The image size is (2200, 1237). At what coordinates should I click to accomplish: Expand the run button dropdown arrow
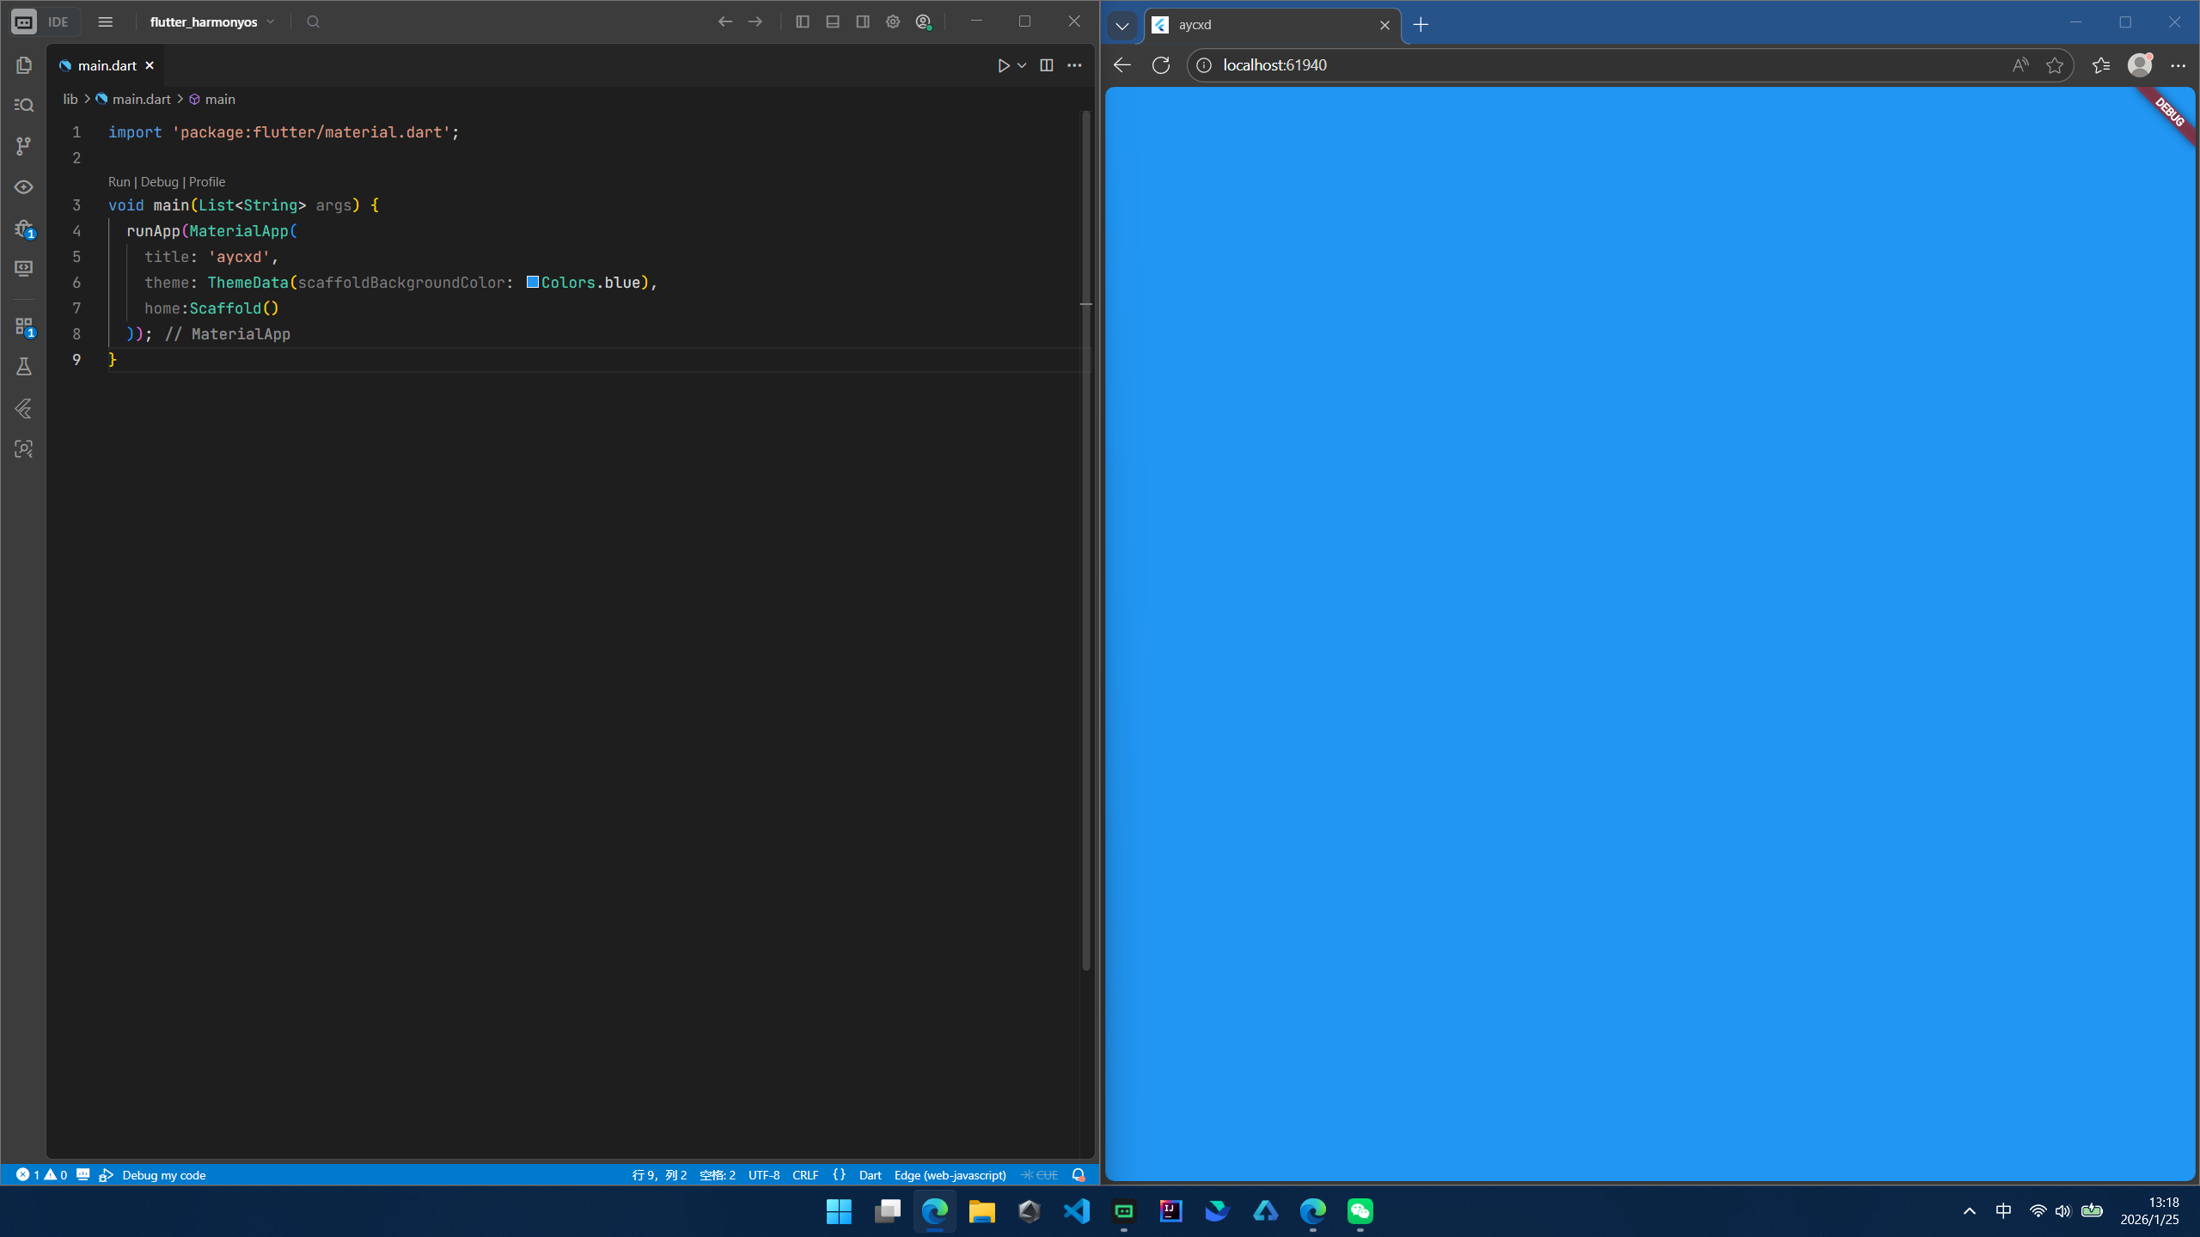pos(1023,65)
